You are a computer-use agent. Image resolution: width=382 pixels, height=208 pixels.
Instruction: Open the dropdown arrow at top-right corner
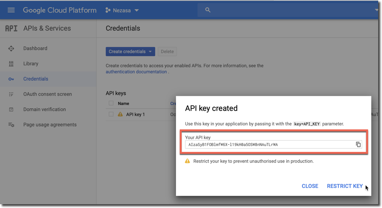376,10
